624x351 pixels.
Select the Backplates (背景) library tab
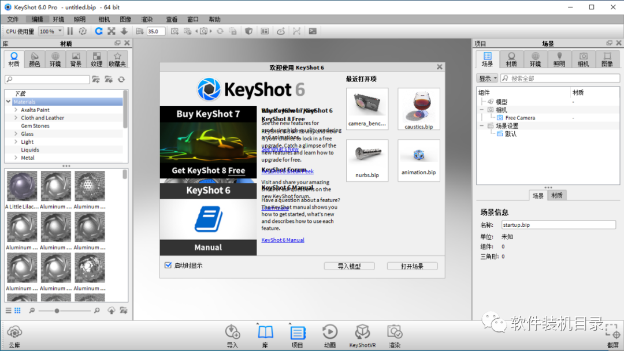coord(76,59)
